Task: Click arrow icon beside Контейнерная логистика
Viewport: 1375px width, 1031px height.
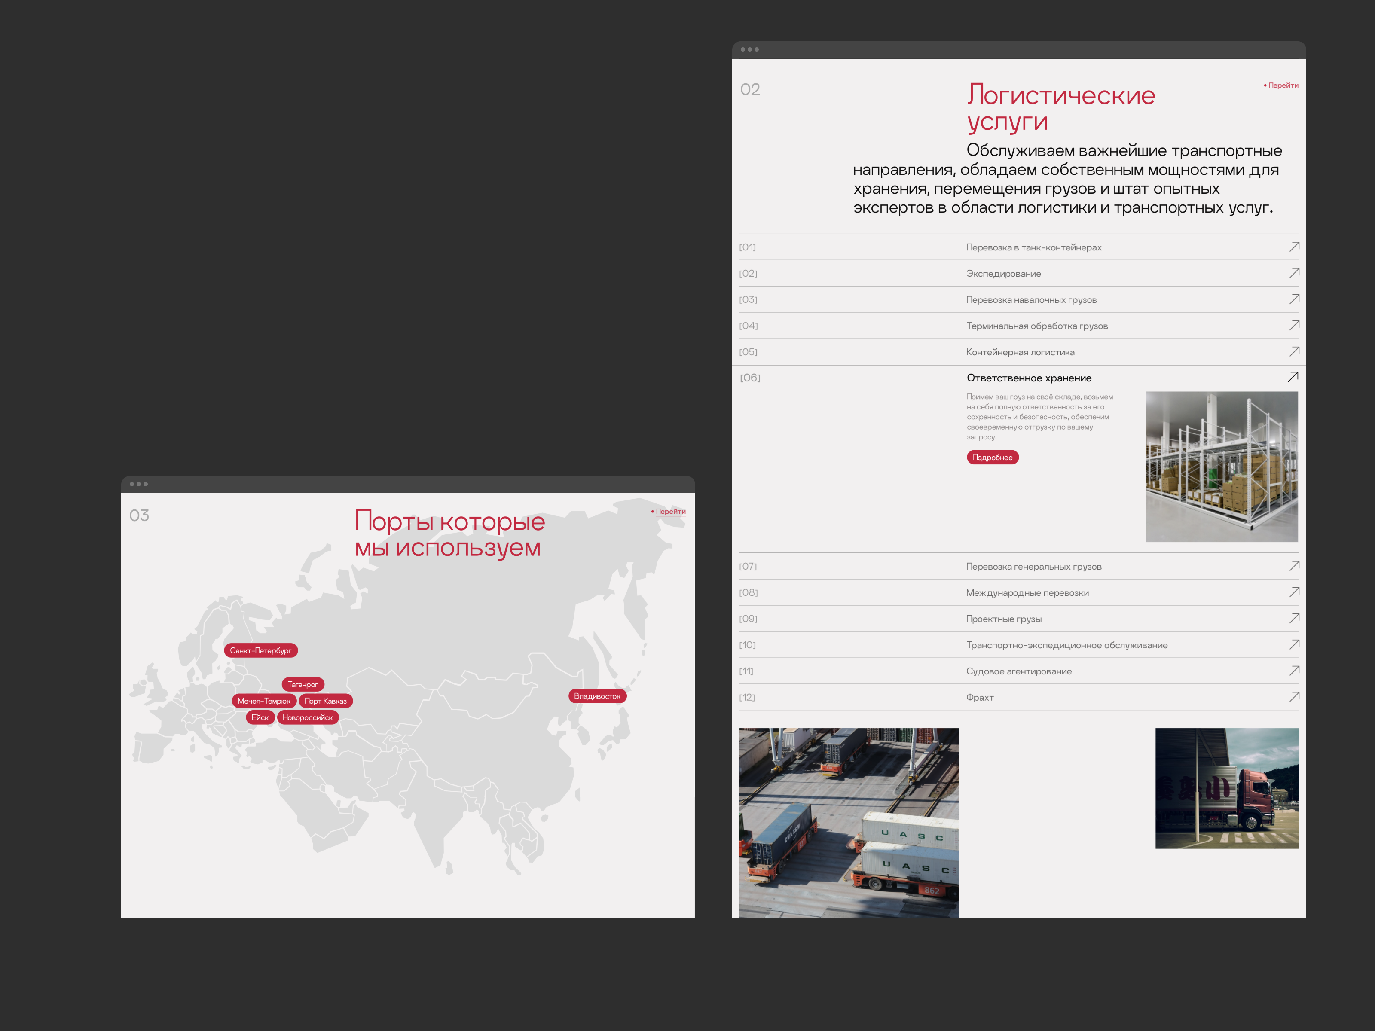Action: pos(1294,351)
